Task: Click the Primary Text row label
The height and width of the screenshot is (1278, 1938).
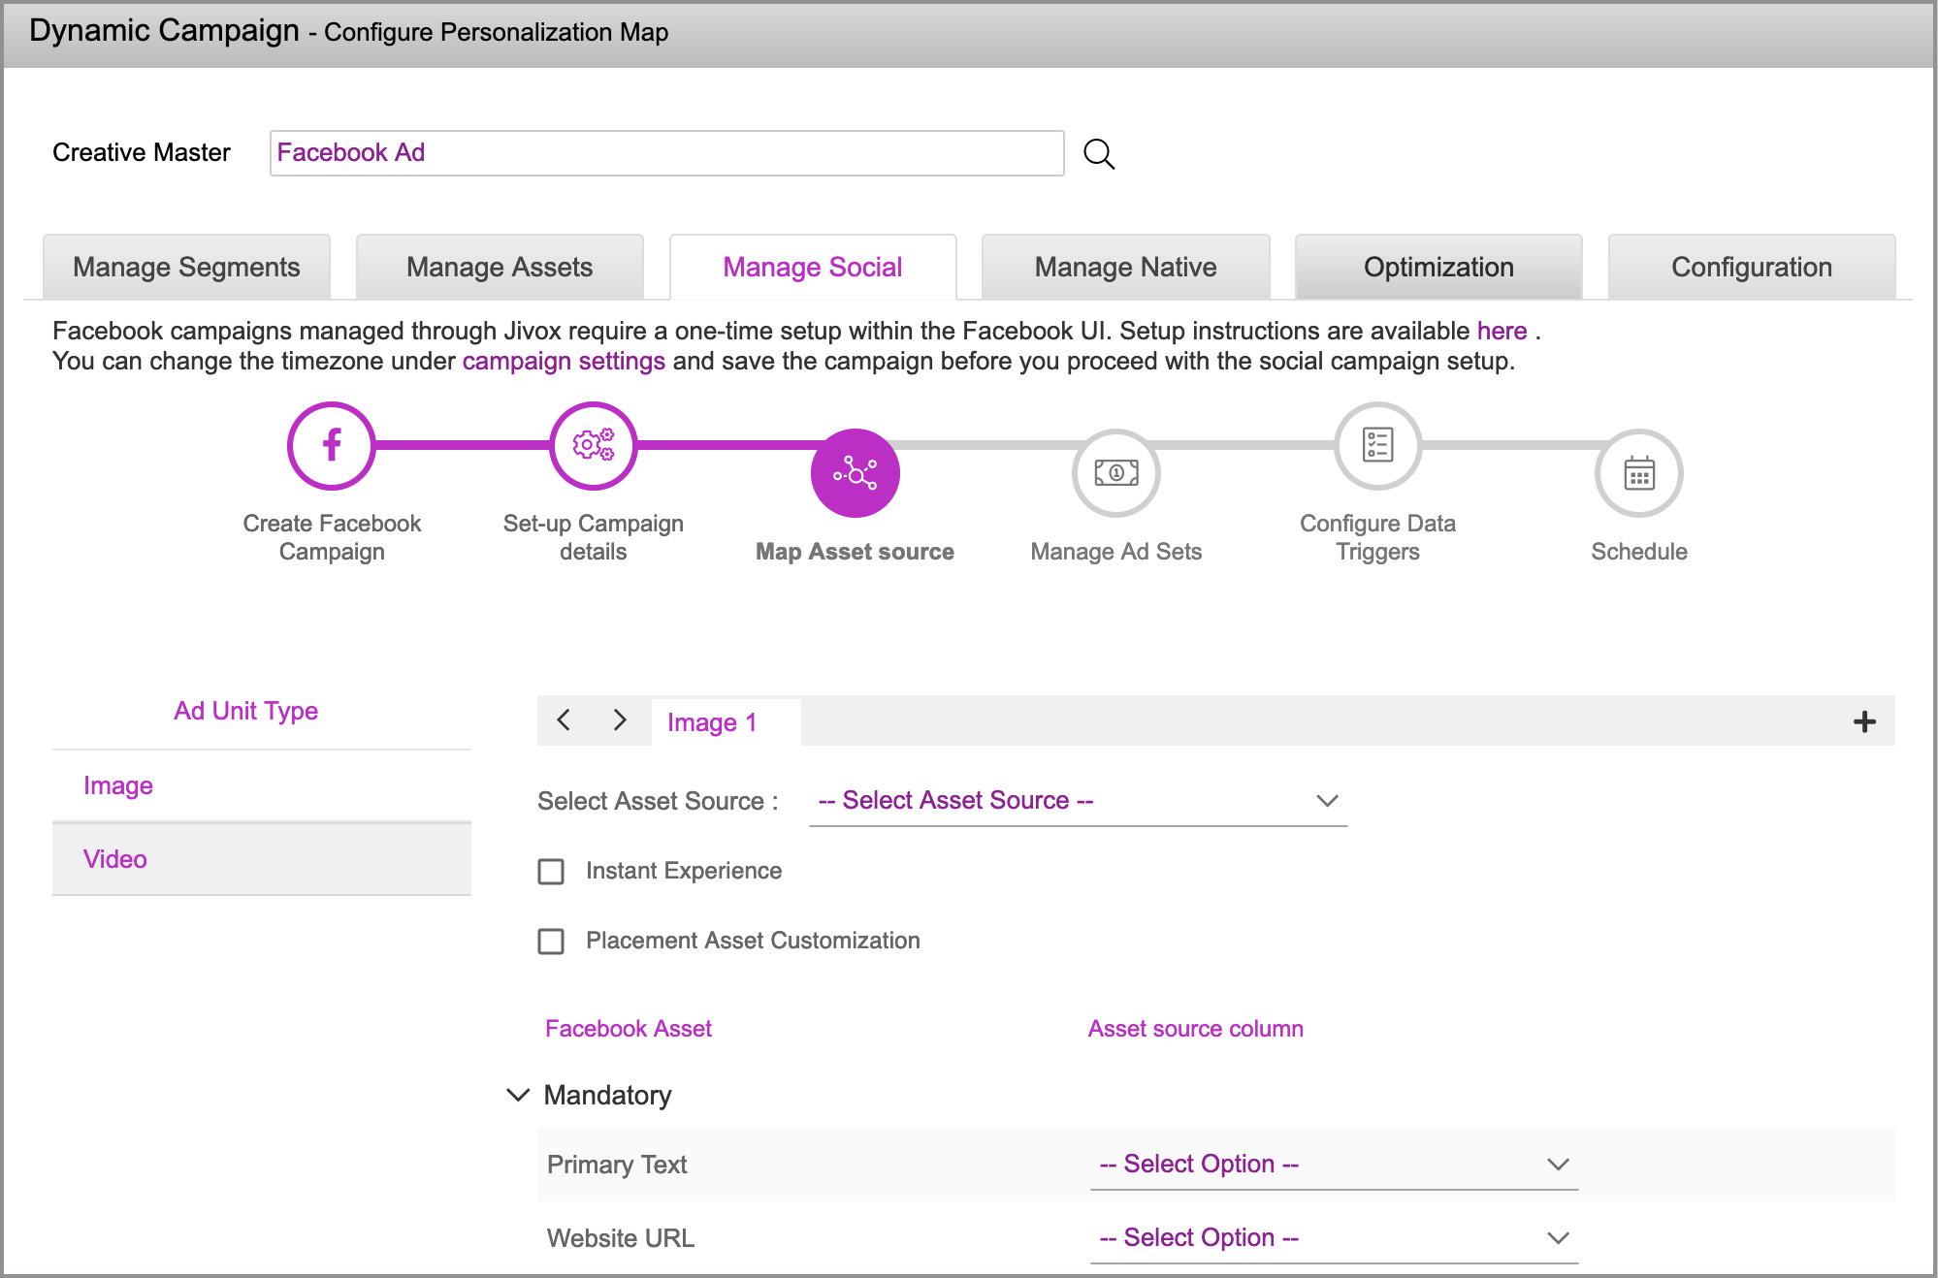Action: [x=617, y=1165]
